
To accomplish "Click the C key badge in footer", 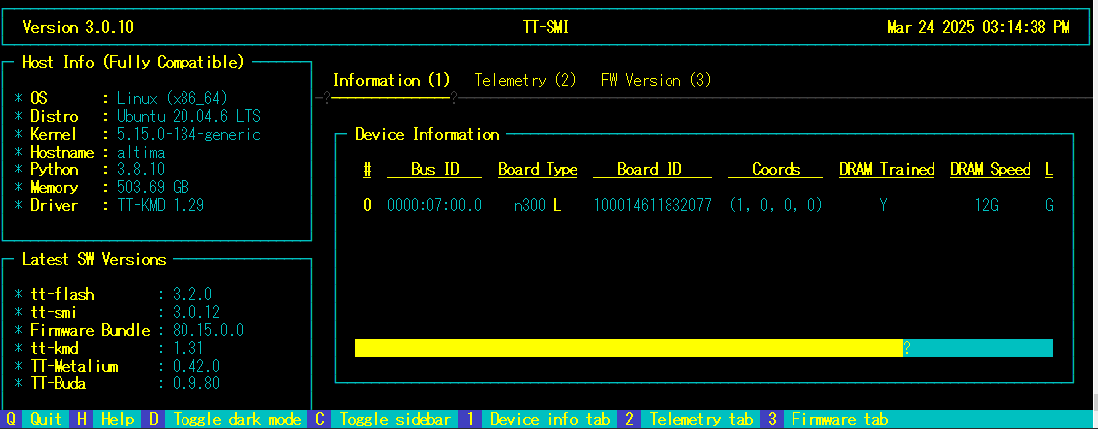I will click(x=320, y=420).
